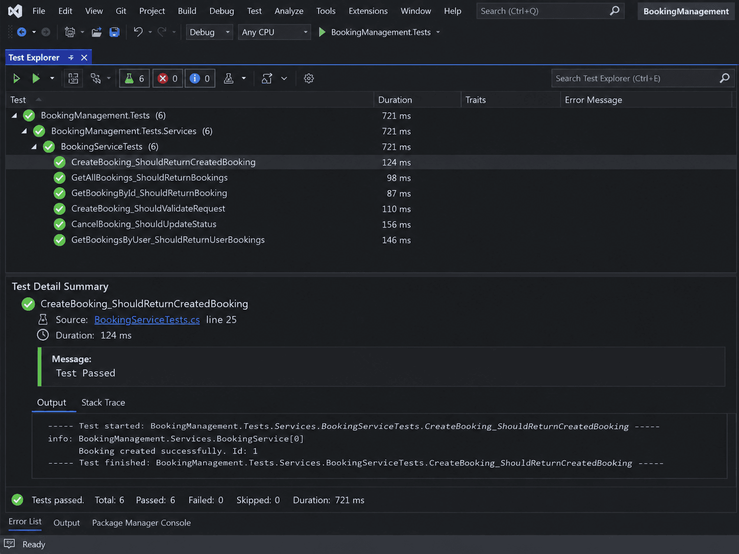Image resolution: width=739 pixels, height=554 pixels.
Task: Click the redo arrow icon
Action: tap(162, 32)
